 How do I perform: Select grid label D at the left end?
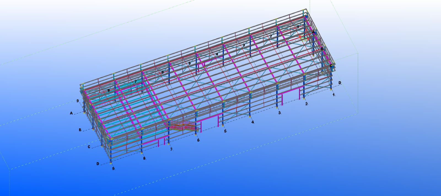(98, 164)
